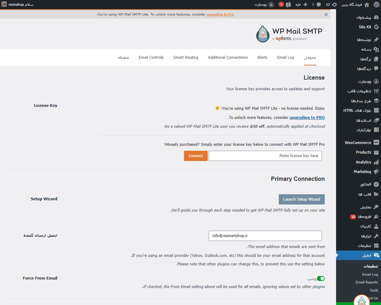This screenshot has height=305, width=381.
Task: Open Site Kit Google icon
Action: (x=376, y=27)
